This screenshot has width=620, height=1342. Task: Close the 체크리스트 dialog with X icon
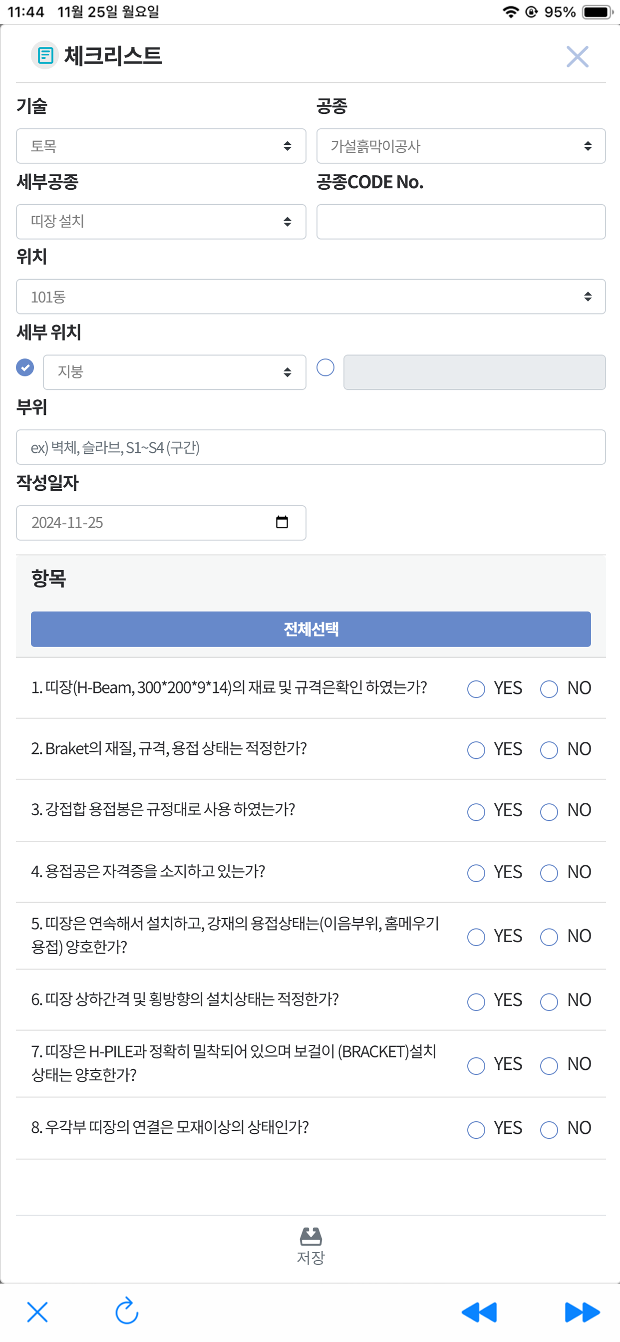coord(577,56)
